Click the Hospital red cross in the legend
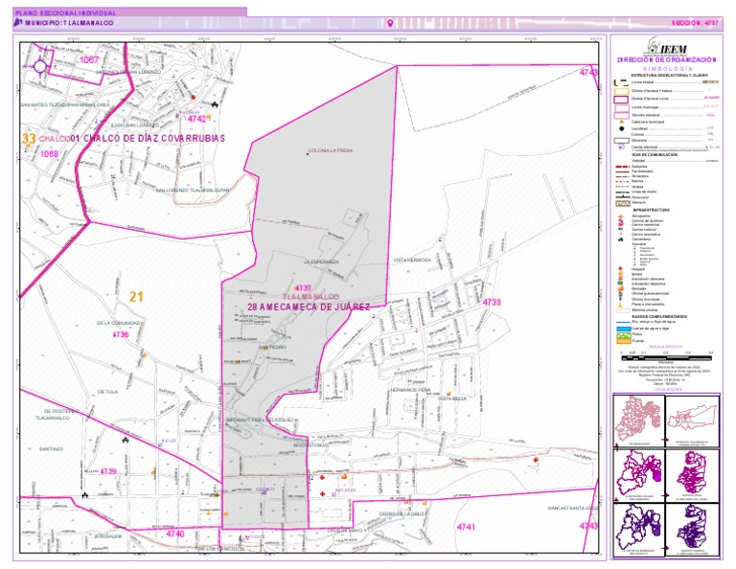The height and width of the screenshot is (569, 736). pyautogui.click(x=621, y=270)
